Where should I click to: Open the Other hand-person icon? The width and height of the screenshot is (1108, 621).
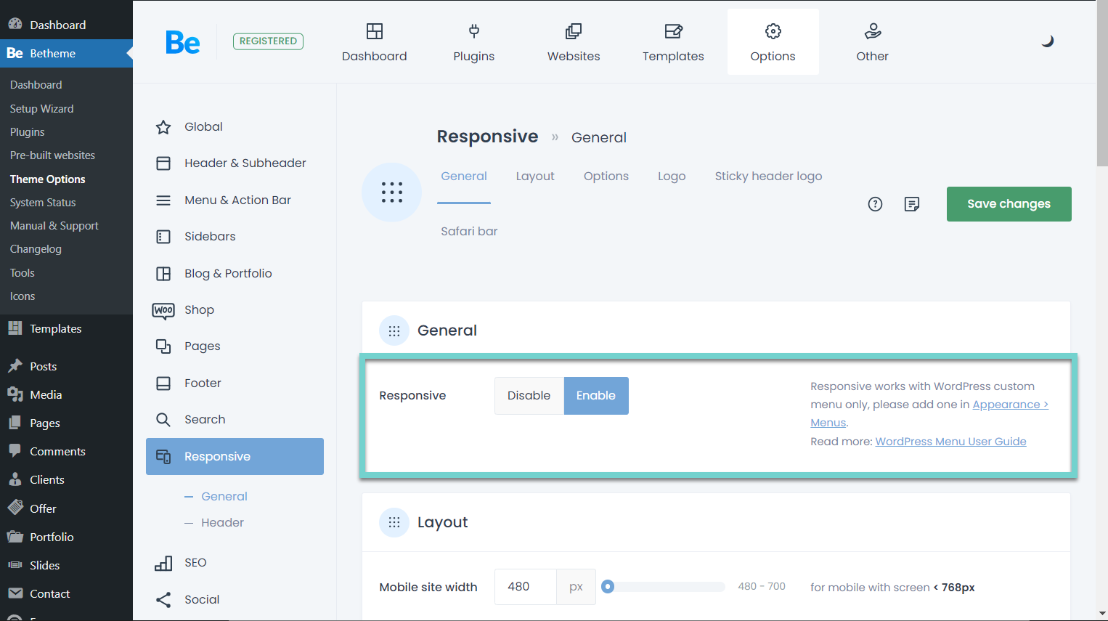[x=873, y=31]
